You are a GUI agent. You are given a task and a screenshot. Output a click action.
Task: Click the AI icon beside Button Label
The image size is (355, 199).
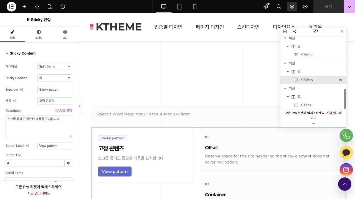[27, 146]
